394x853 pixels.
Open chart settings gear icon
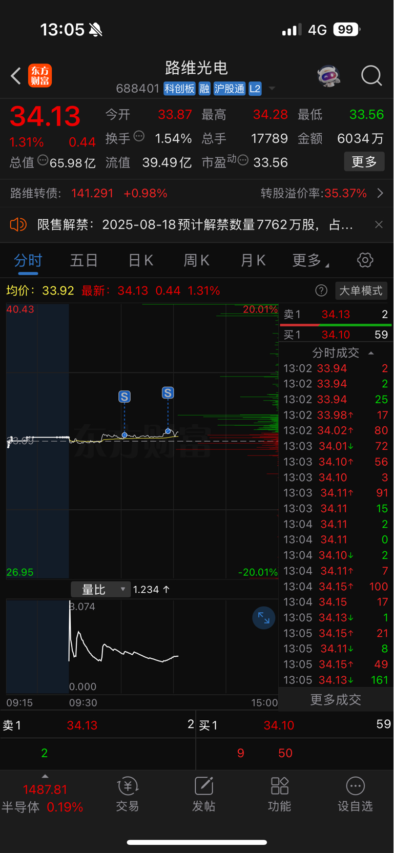coord(365,260)
